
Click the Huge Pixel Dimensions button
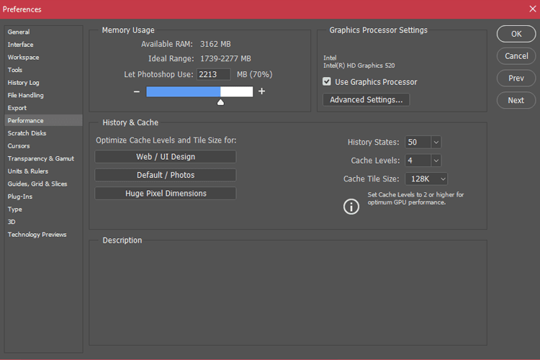pyautogui.click(x=166, y=193)
